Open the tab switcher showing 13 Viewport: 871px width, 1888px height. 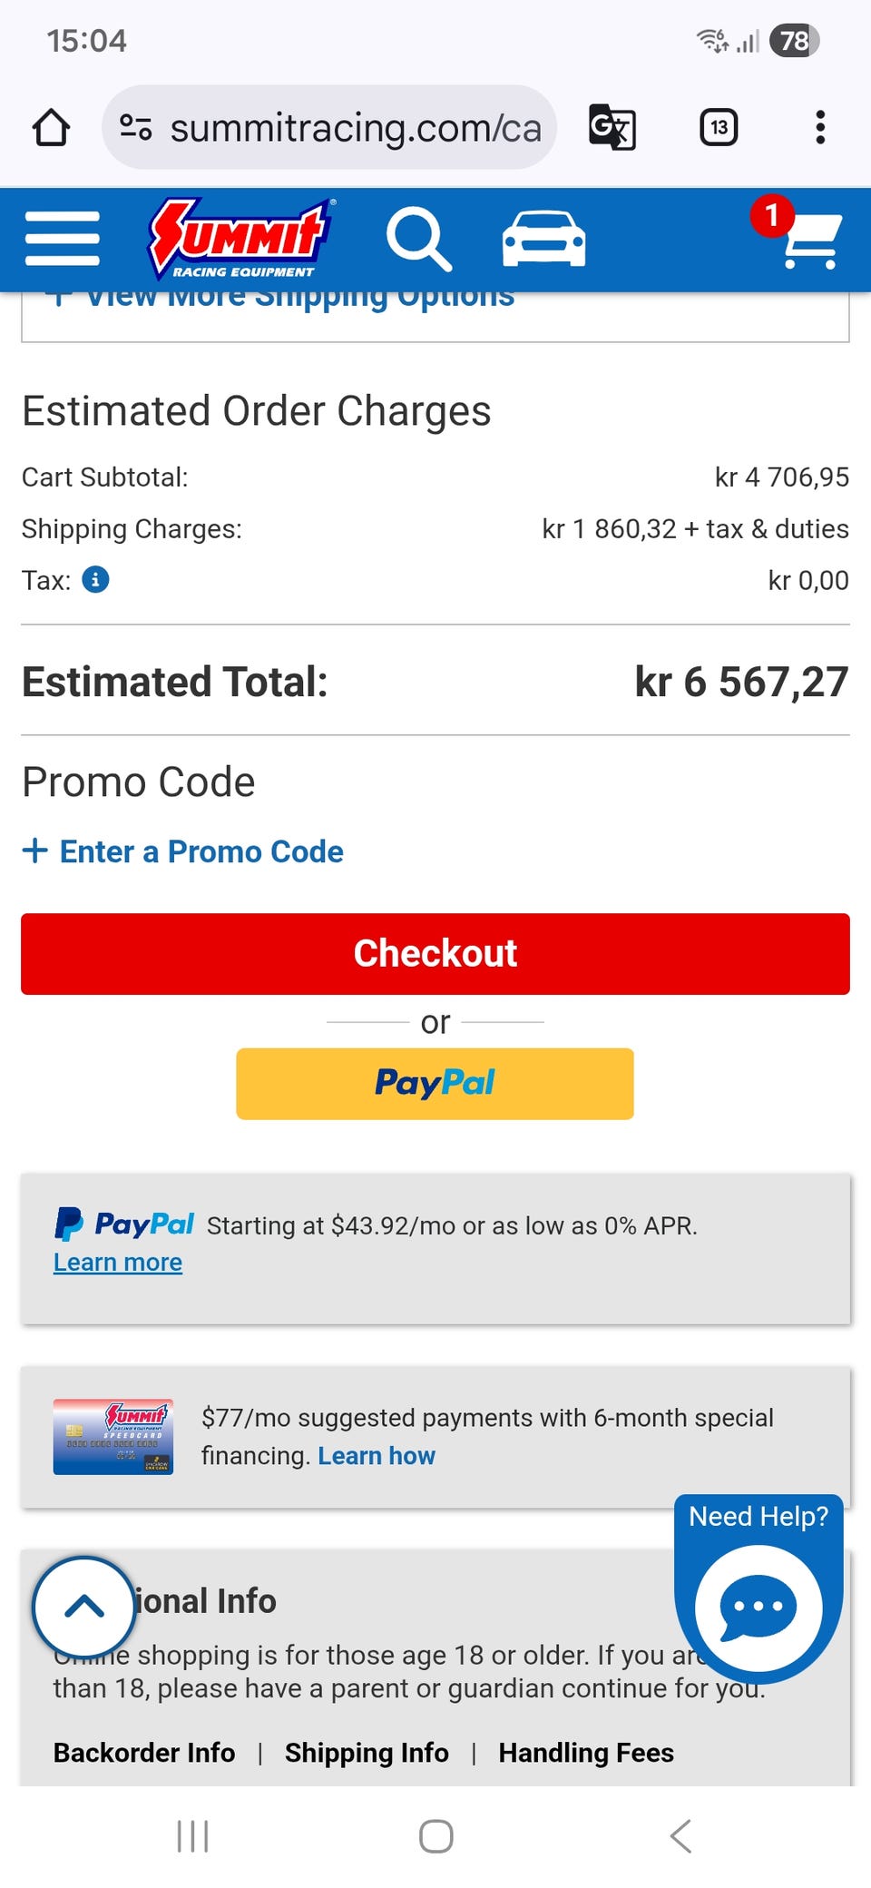719,127
